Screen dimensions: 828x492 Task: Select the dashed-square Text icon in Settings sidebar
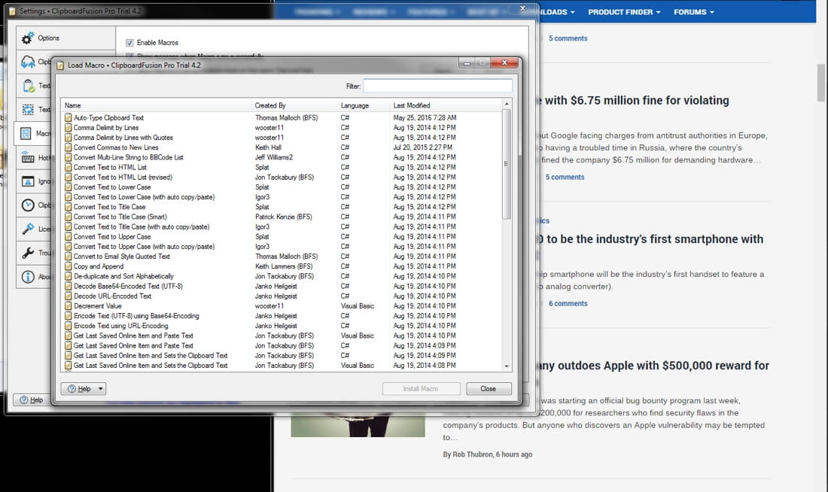28,109
